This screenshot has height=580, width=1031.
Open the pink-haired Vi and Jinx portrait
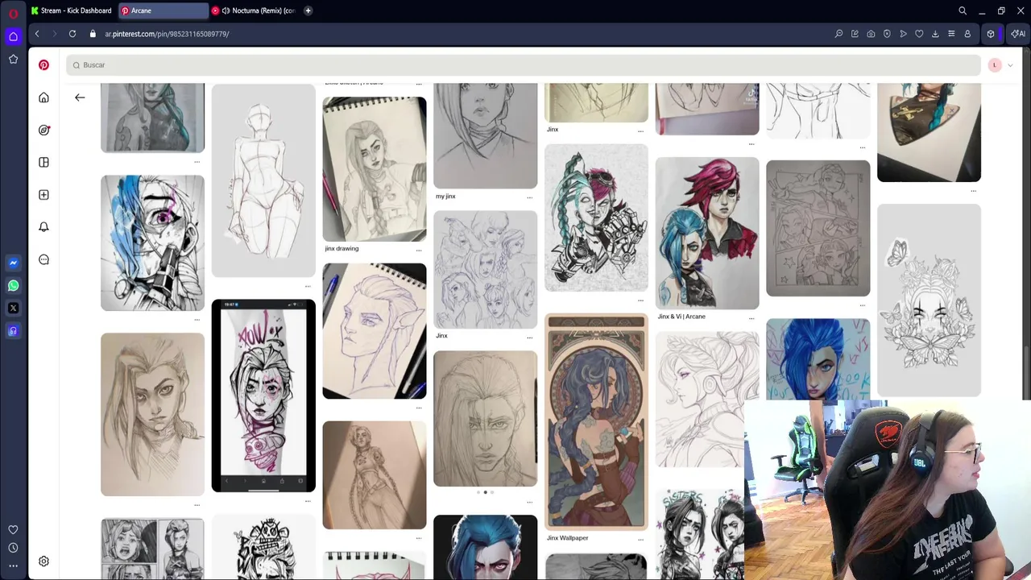[707, 233]
